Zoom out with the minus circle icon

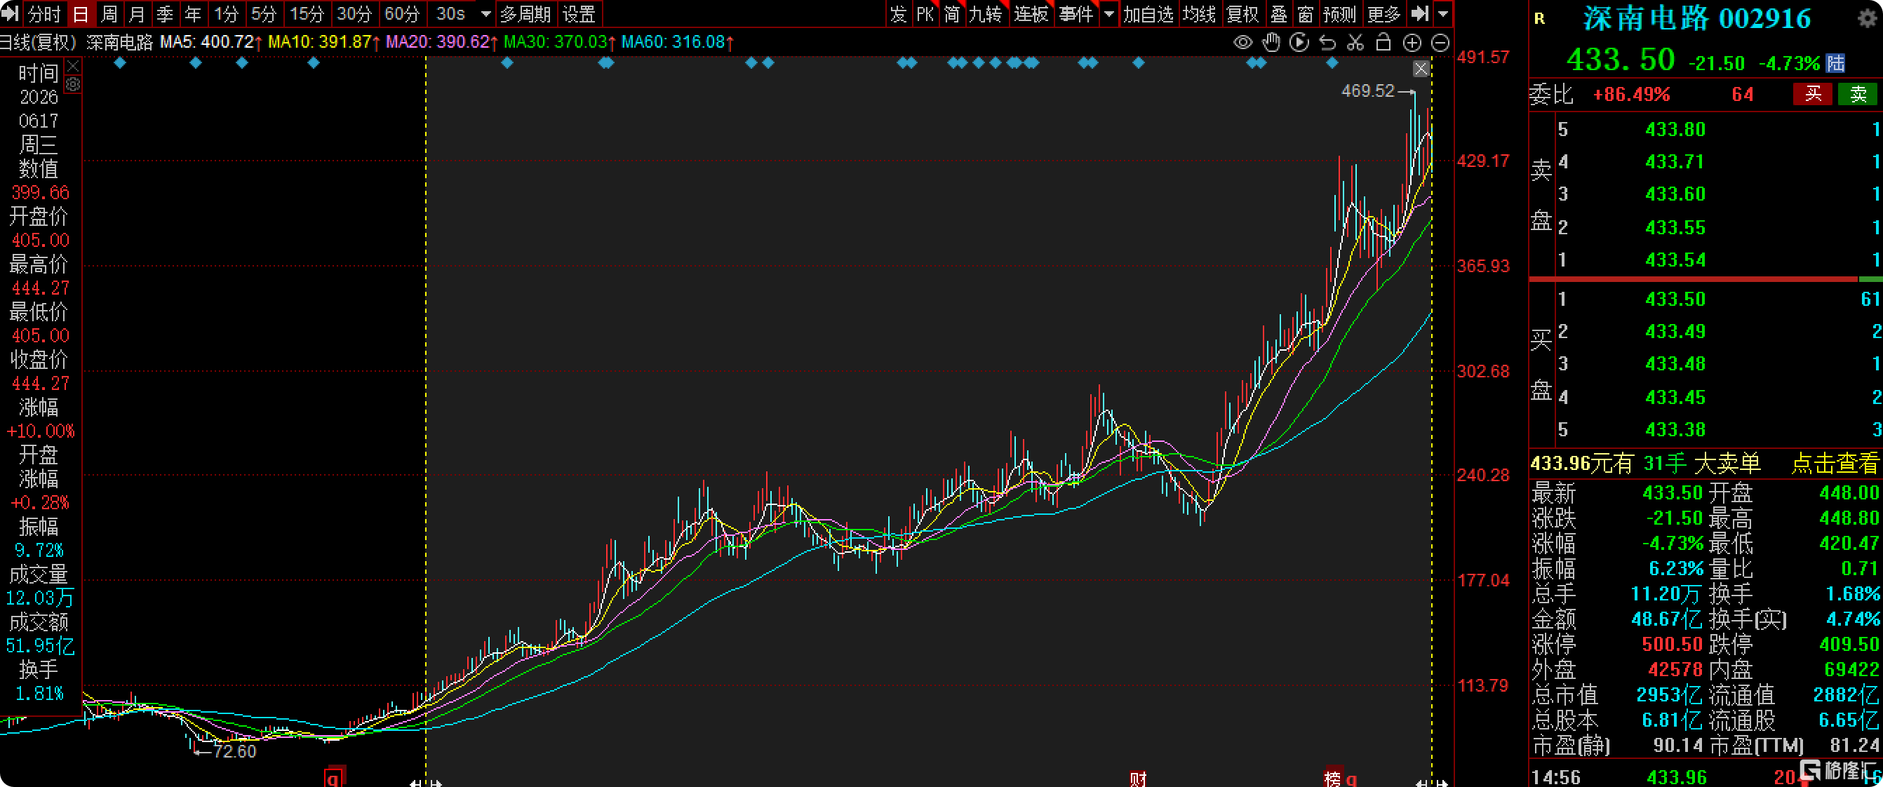1440,42
